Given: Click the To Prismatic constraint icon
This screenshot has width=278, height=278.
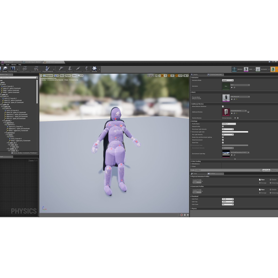Looking at the screenshot, I should [78, 69].
